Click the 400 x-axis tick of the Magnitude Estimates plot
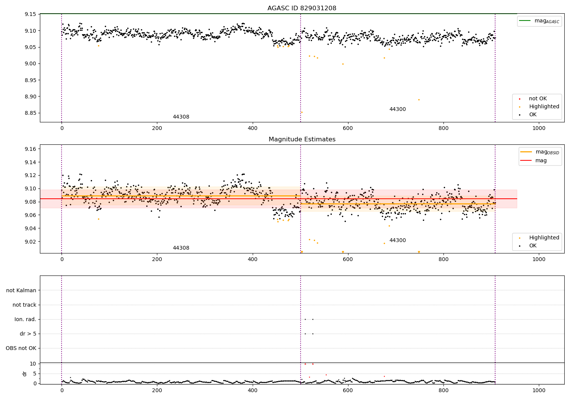Screen dimensions: 570x399 tap(253, 260)
